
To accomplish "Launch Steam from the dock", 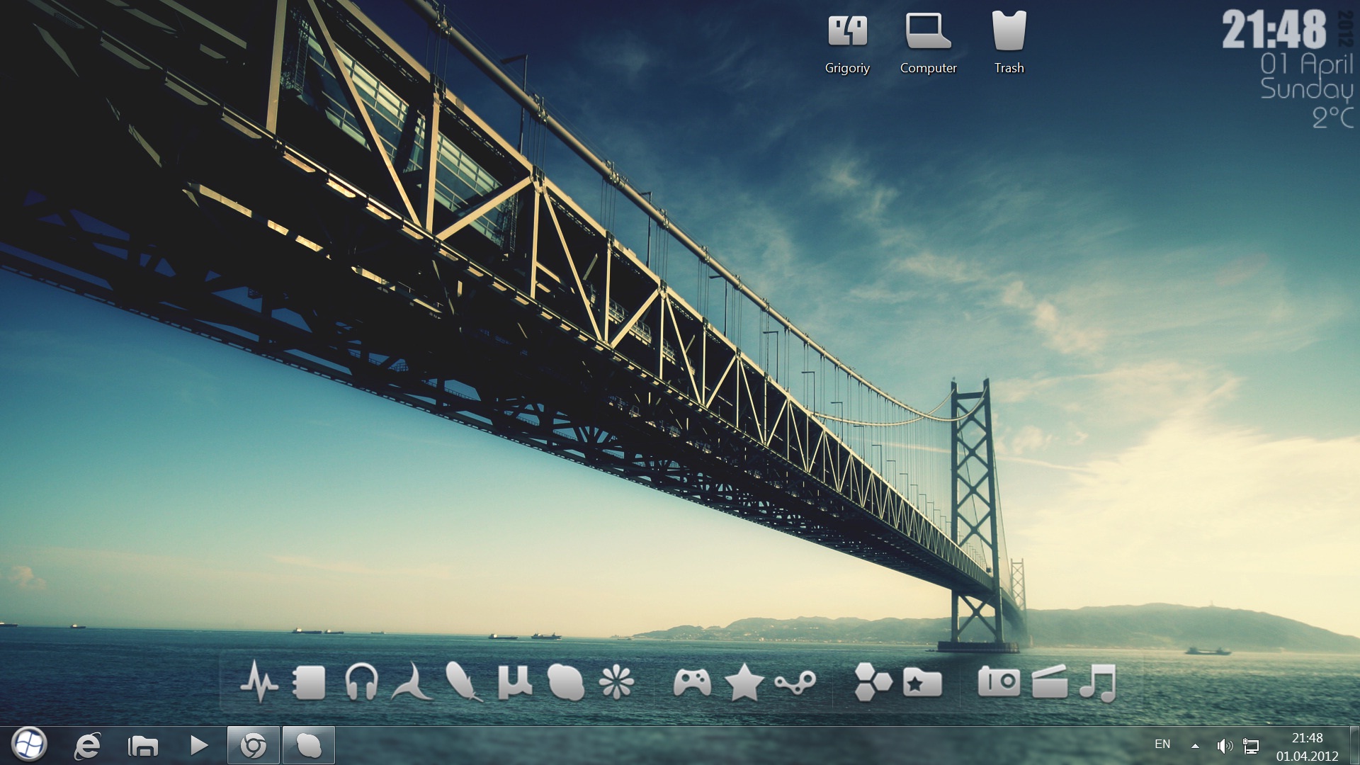I will 795,683.
